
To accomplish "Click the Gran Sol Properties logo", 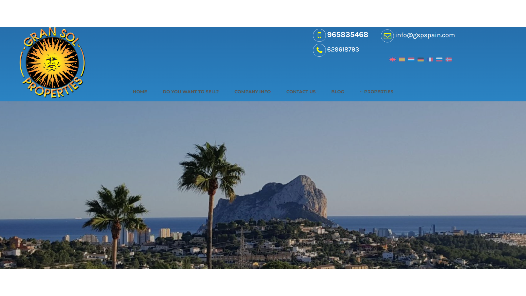I will pos(52,63).
